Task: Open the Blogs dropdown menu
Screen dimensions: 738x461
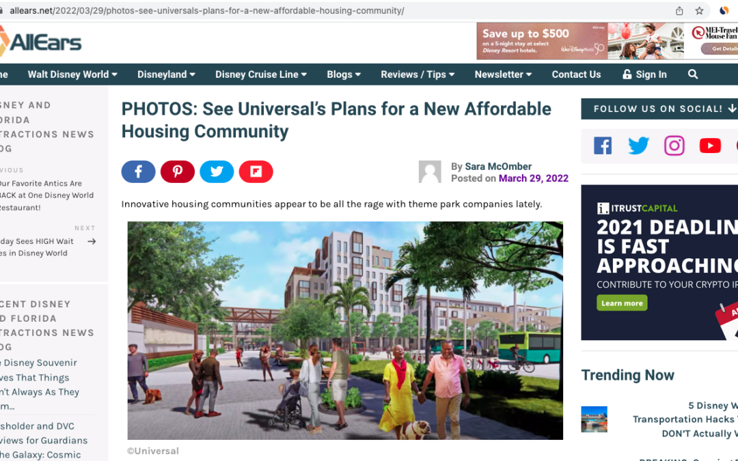Action: coord(344,74)
